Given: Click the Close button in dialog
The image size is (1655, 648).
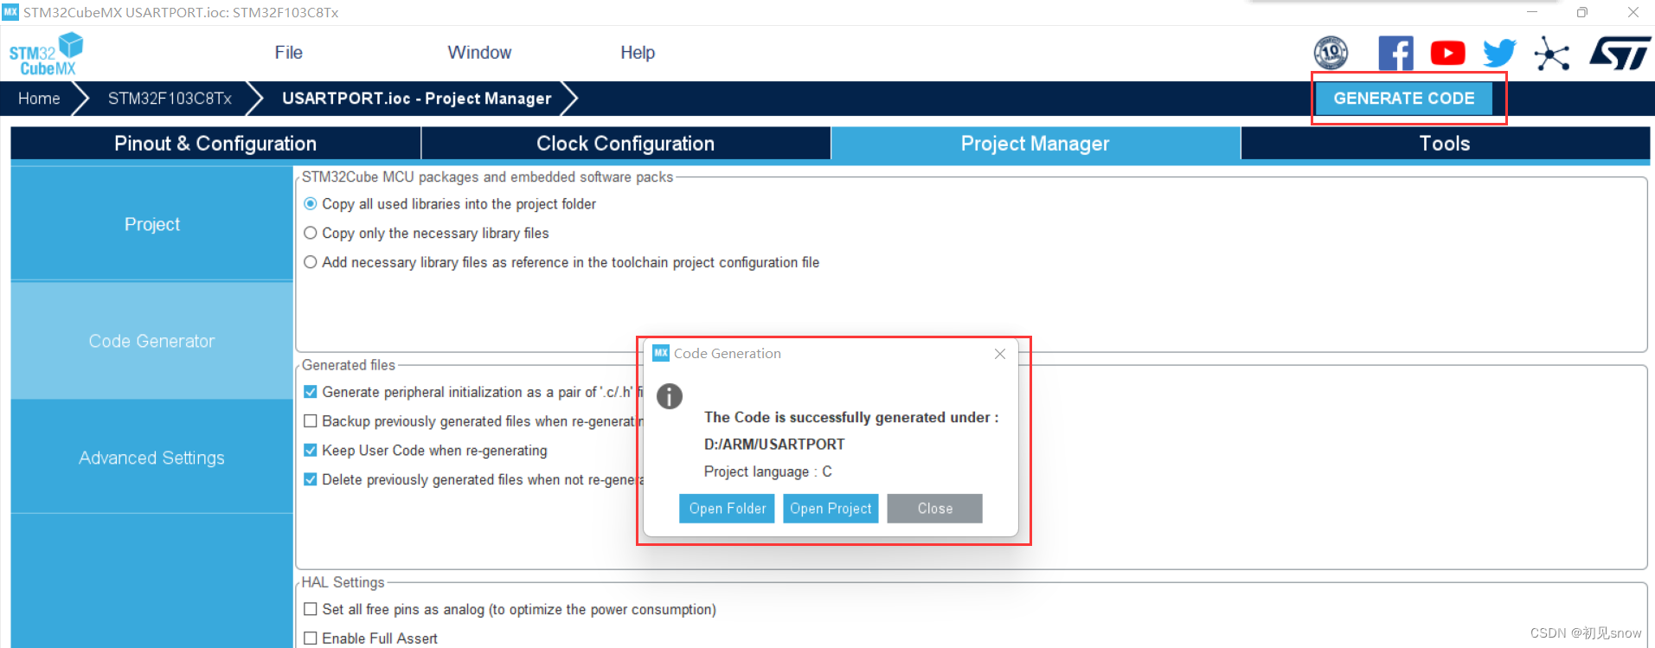Looking at the screenshot, I should (934, 509).
